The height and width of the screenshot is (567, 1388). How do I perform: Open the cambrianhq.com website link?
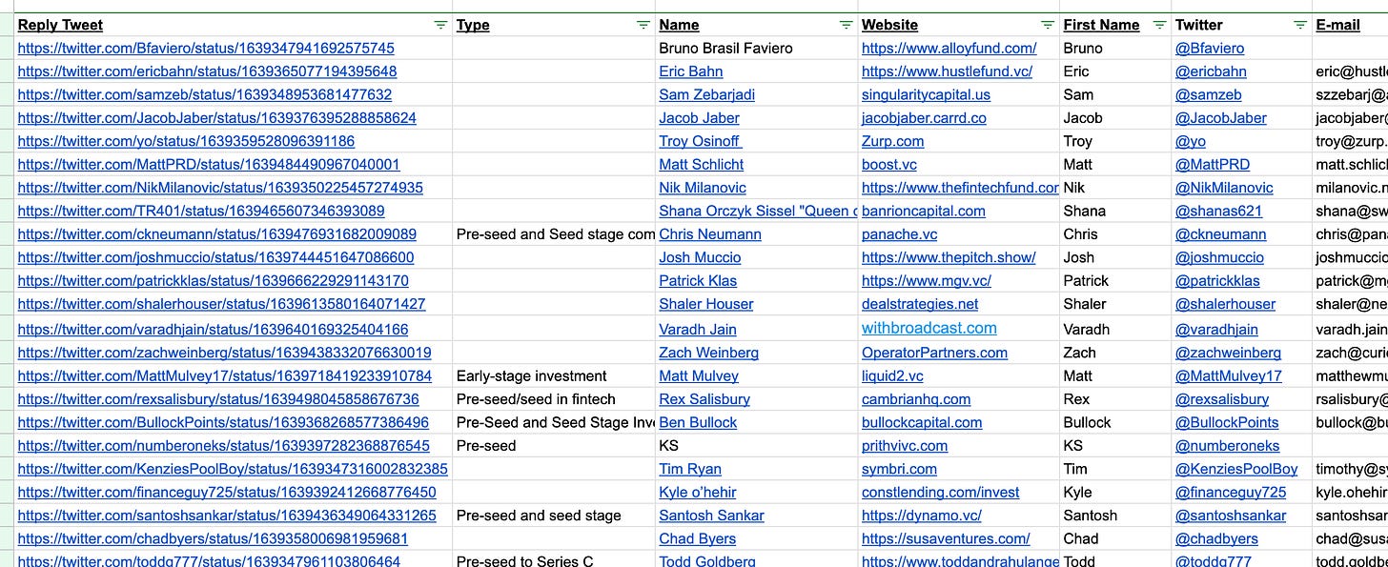pyautogui.click(x=916, y=399)
